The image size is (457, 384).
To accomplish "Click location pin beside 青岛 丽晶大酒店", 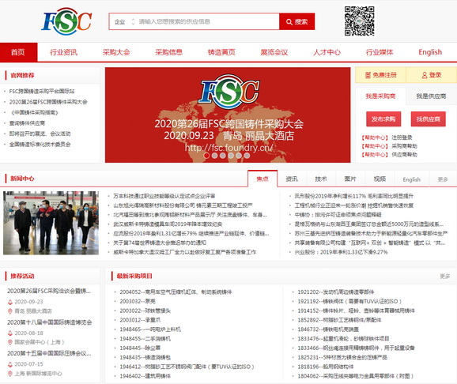I will [10, 311].
